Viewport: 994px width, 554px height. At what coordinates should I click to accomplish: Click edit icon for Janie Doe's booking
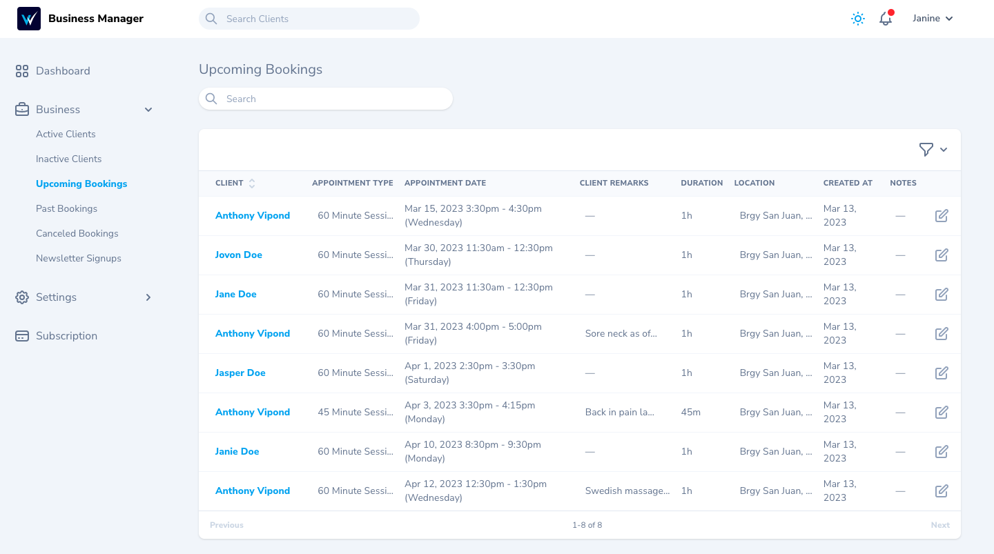942,452
